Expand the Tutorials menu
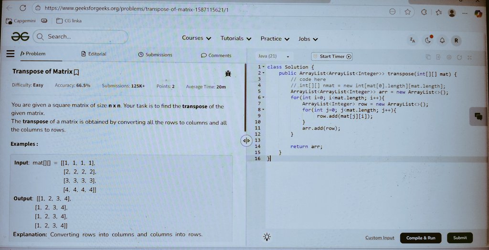 [x=236, y=38]
